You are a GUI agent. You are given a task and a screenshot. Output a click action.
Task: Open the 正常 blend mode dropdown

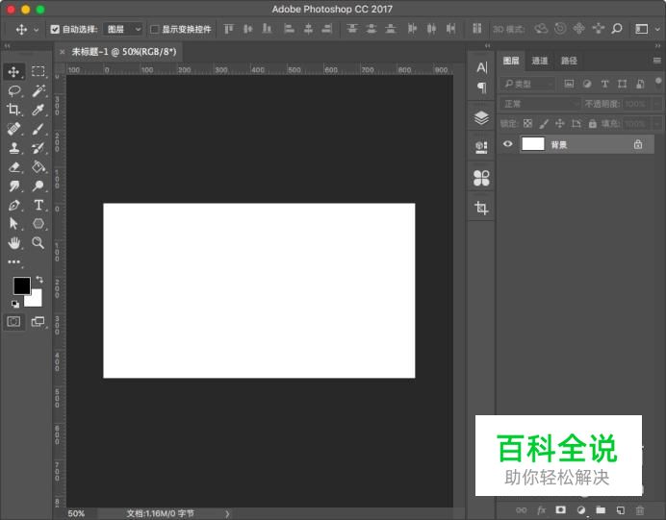540,104
